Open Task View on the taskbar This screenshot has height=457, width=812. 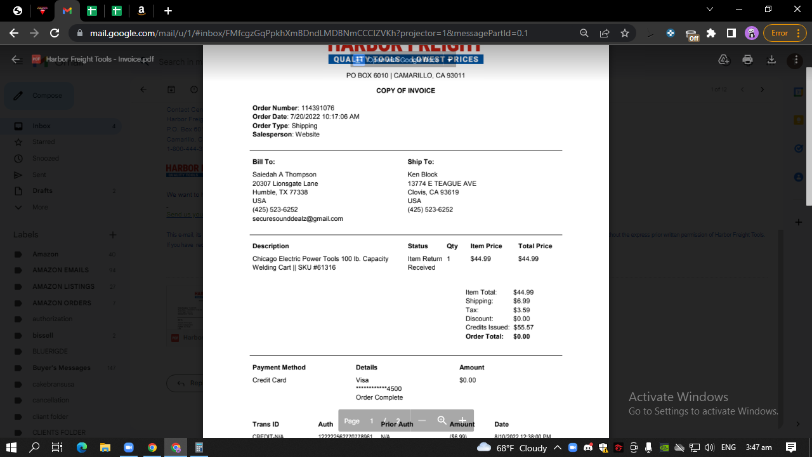[56, 447]
